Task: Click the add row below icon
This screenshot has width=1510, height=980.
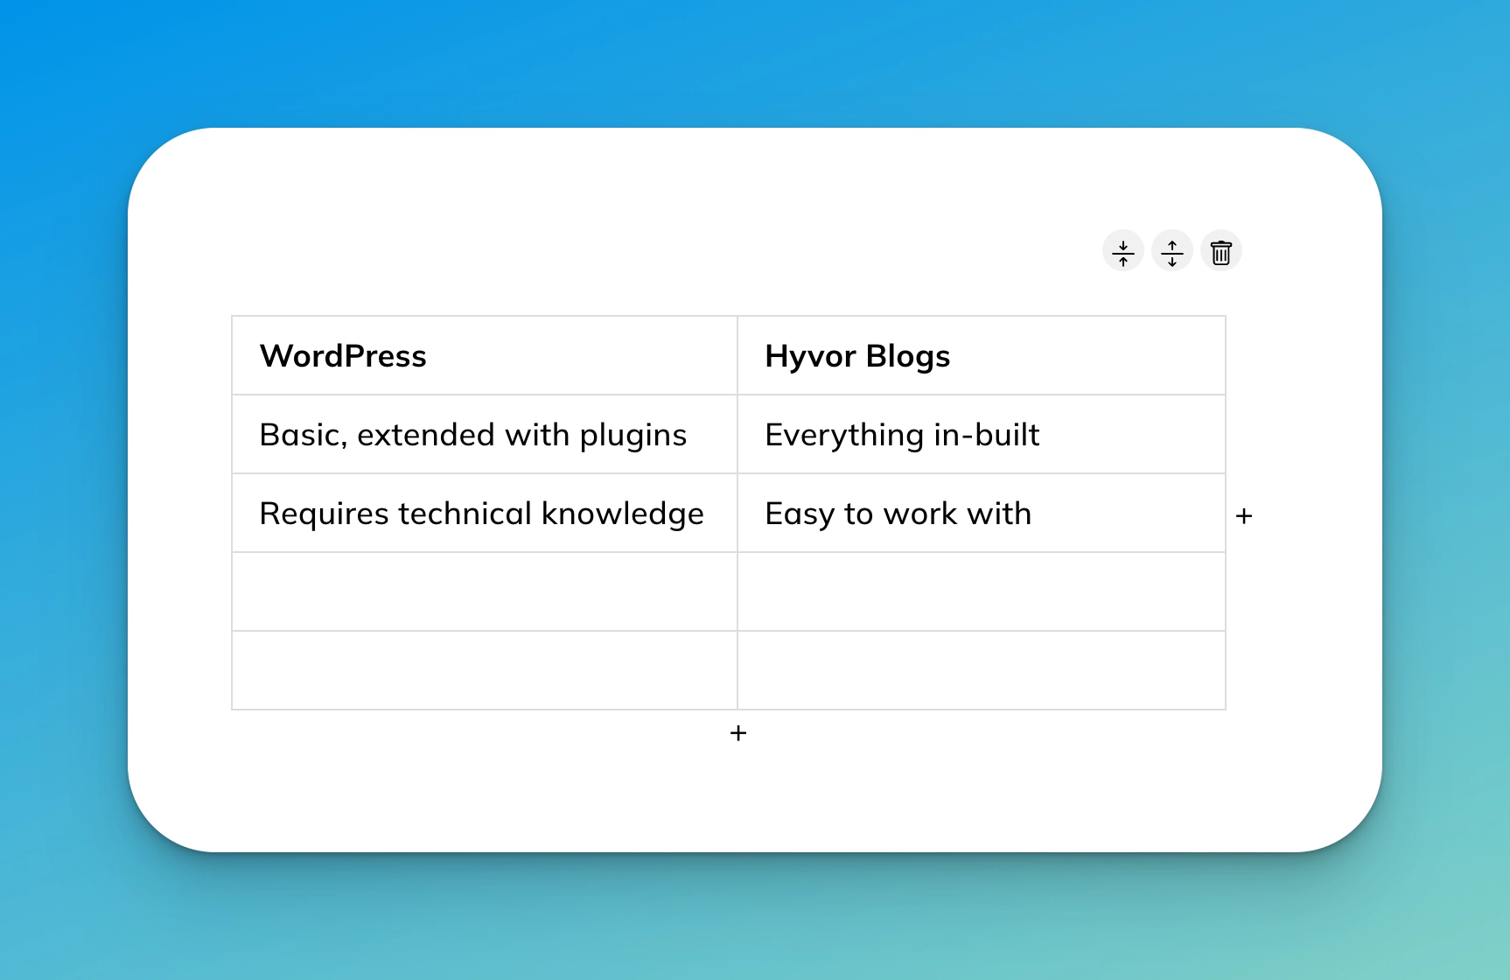Action: click(x=1172, y=252)
